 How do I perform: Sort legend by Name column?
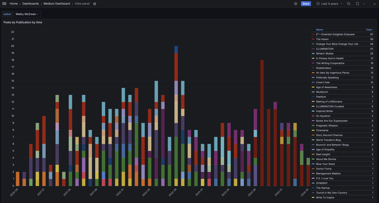pyautogui.click(x=319, y=30)
